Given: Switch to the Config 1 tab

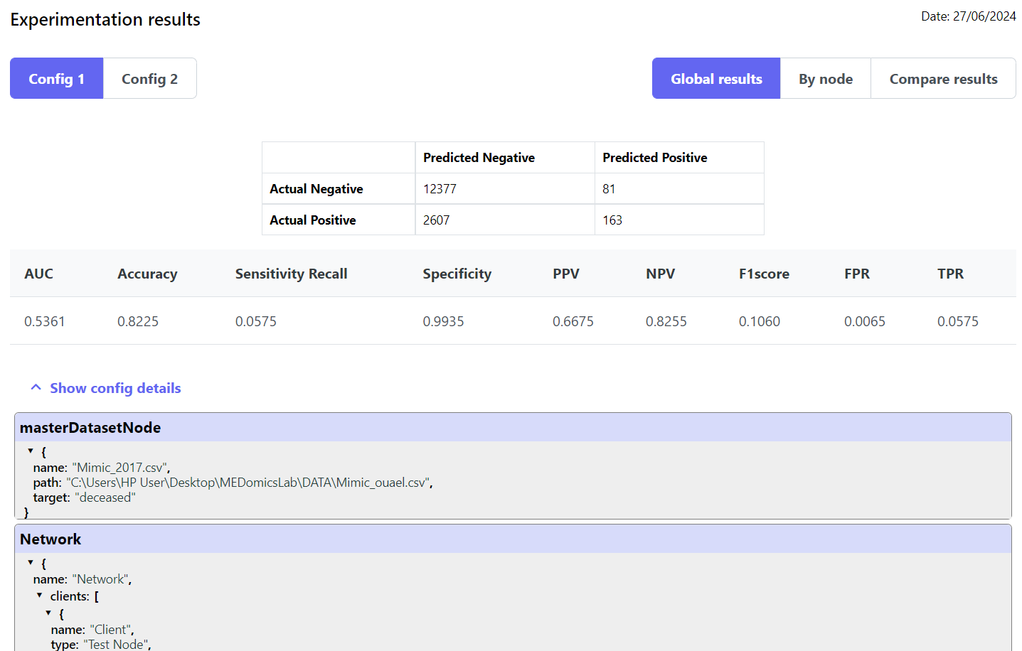Looking at the screenshot, I should [56, 79].
